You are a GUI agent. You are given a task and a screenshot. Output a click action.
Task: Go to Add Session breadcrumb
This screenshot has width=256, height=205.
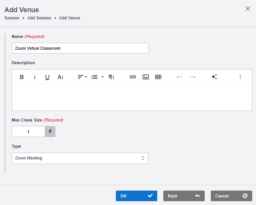tap(40, 18)
